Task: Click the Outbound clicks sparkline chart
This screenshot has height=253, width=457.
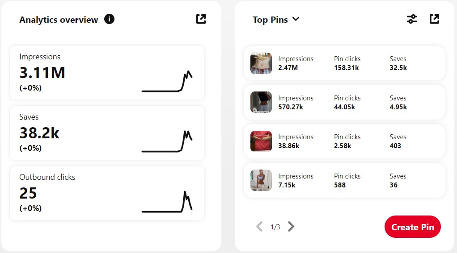Action: click(167, 202)
